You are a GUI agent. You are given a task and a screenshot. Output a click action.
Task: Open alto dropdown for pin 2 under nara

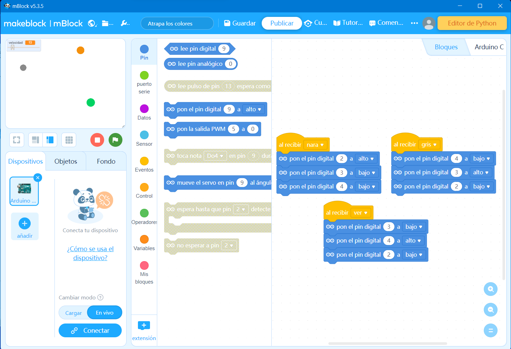366,158
